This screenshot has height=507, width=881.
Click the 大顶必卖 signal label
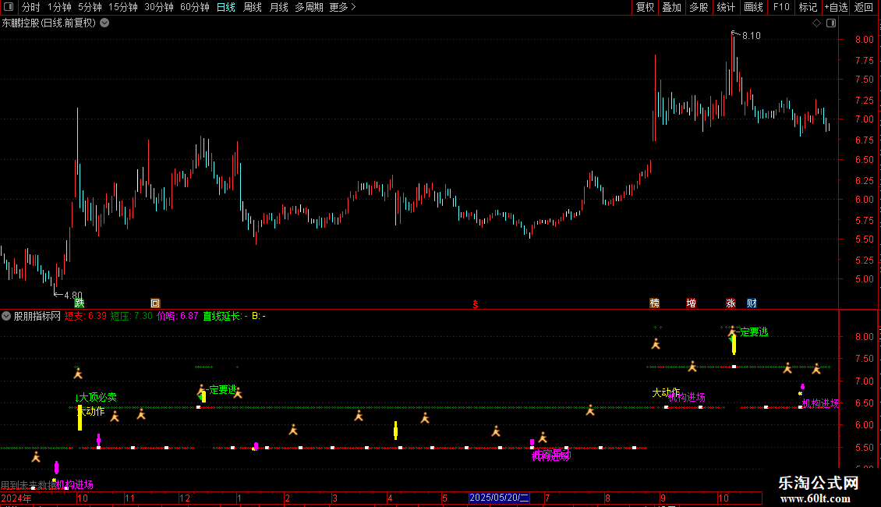coord(97,397)
